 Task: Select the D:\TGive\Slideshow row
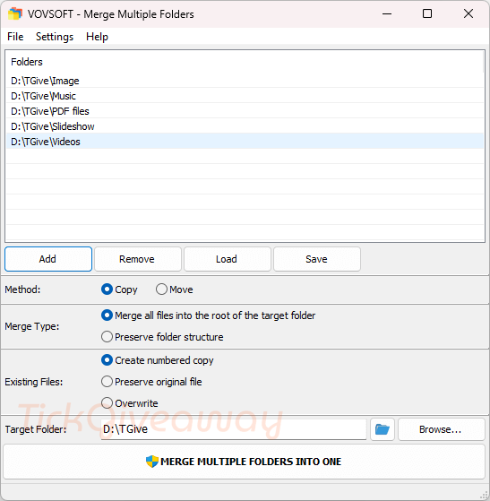pyautogui.click(x=245, y=126)
